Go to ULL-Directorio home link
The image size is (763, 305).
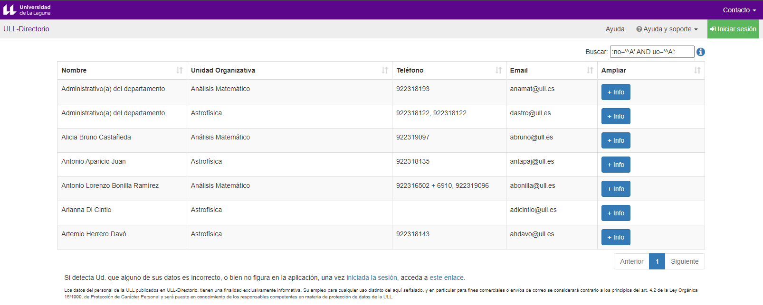pos(27,29)
